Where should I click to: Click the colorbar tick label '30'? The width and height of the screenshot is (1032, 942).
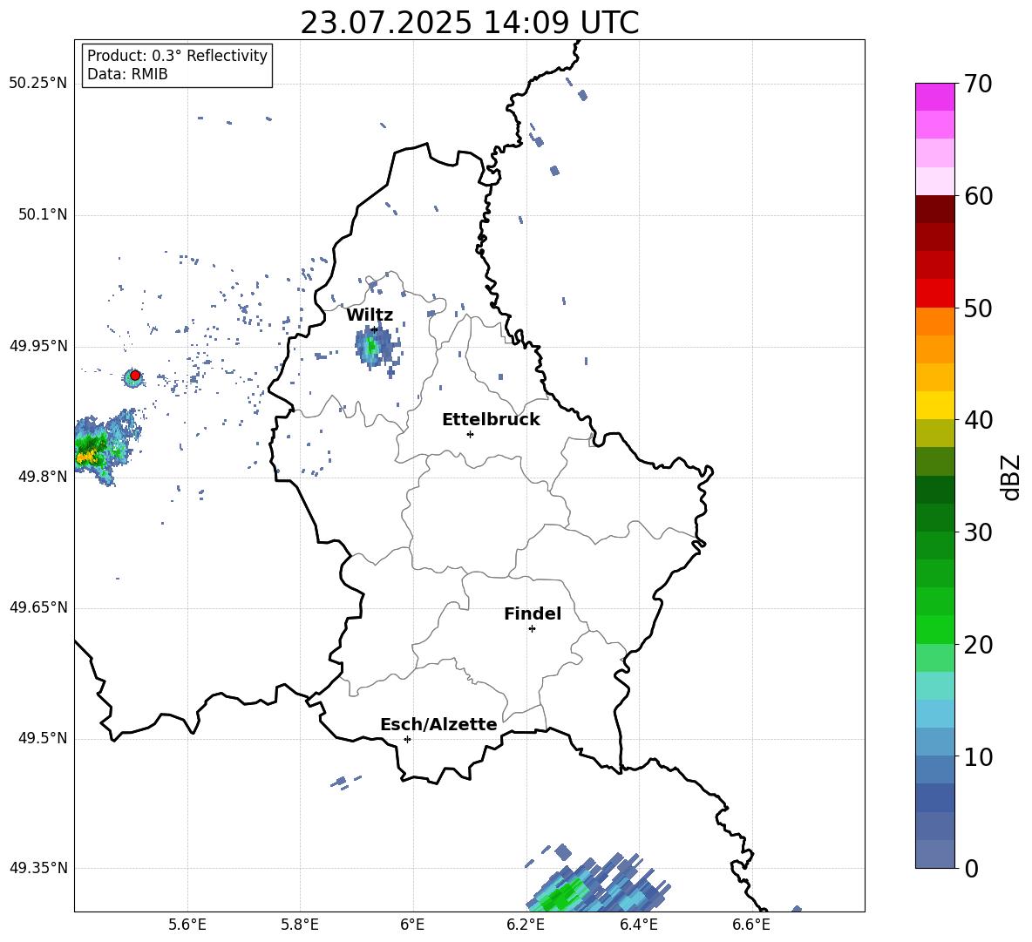(x=978, y=532)
